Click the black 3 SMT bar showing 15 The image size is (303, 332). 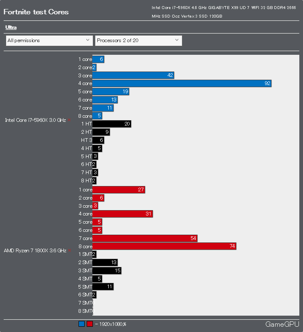[107, 271]
